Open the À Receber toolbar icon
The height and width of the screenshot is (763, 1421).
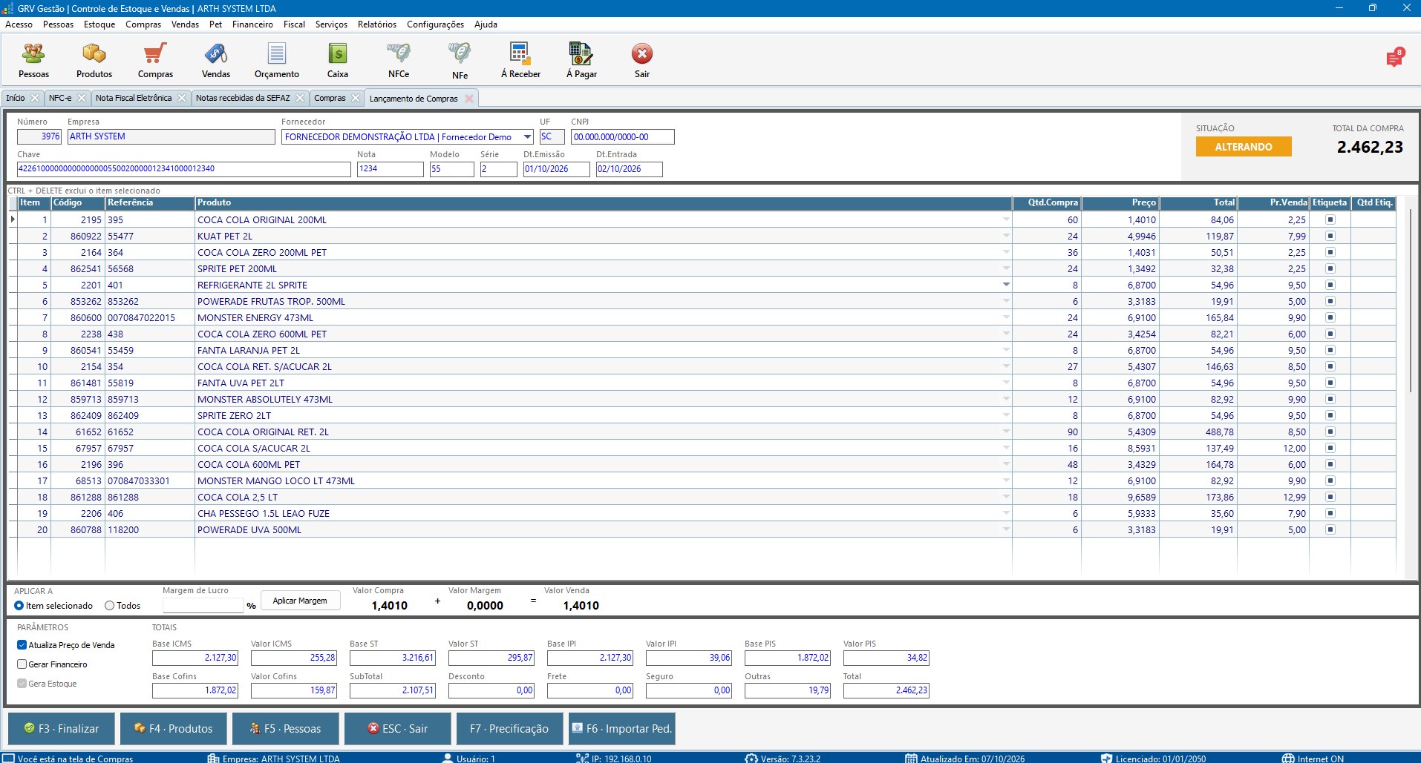pyautogui.click(x=520, y=60)
